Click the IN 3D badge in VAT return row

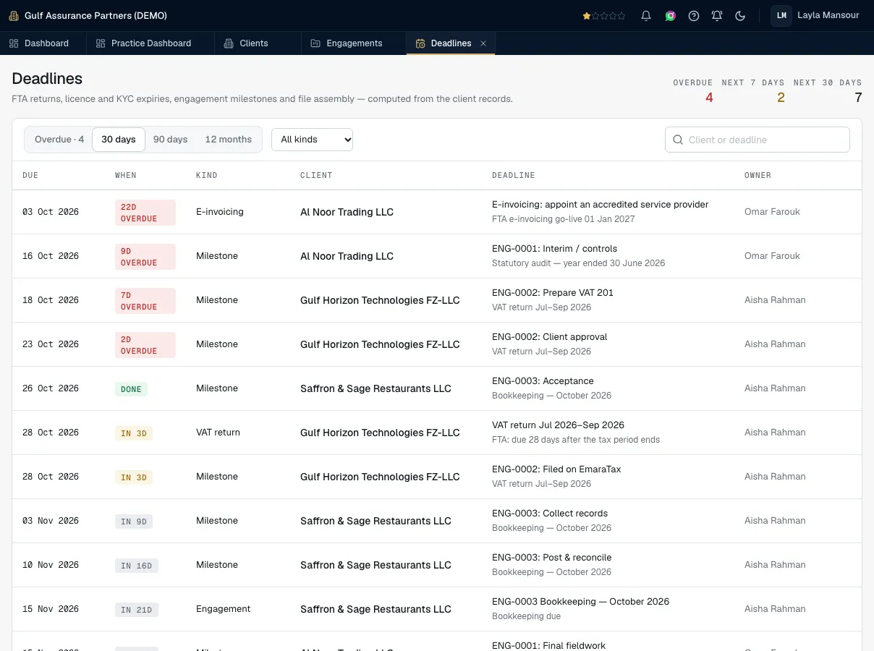click(134, 433)
